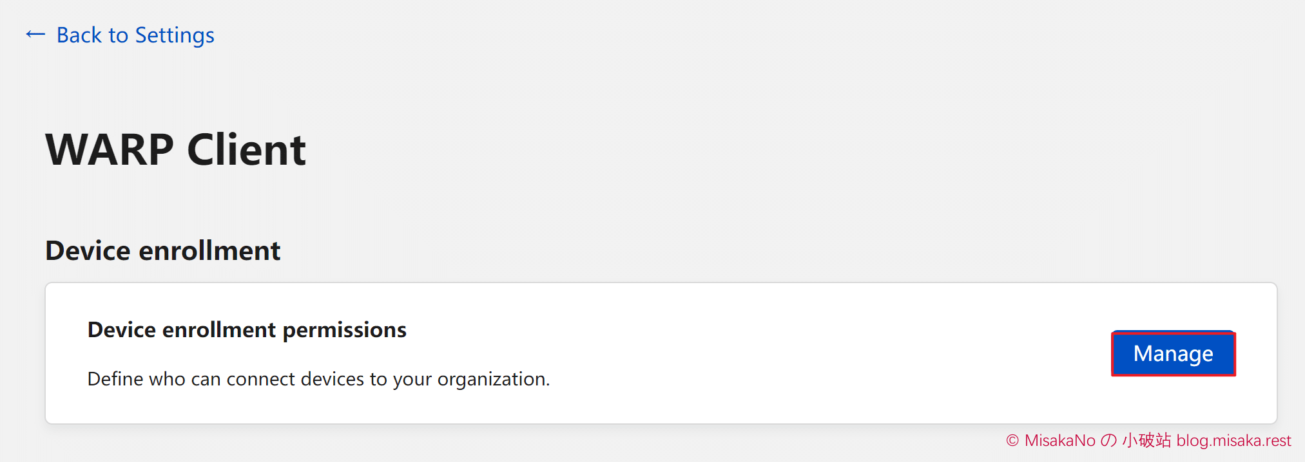Click the Device enrollment section heading
The image size is (1305, 462).
(x=162, y=251)
